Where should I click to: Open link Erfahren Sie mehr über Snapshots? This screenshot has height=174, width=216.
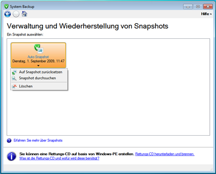point(38,140)
